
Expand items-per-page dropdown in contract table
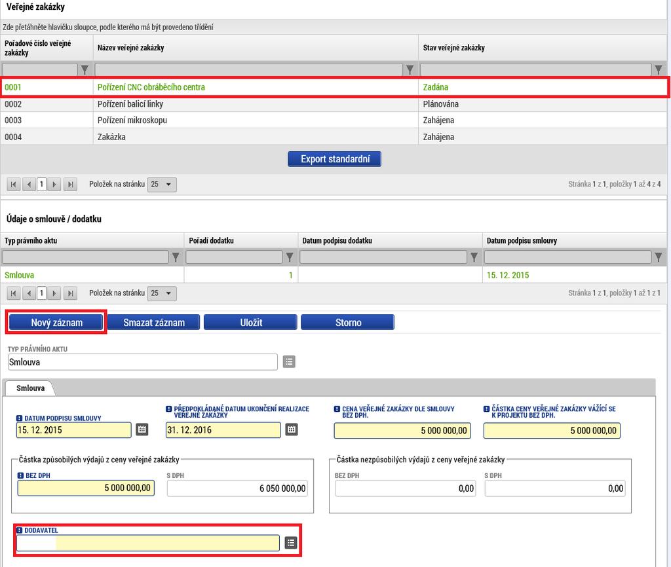click(x=162, y=293)
